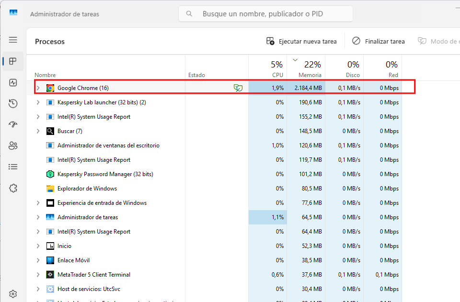Click the Kaspersky Lab launcher process icon
Image resolution: width=460 pixels, height=302 pixels.
coord(50,102)
